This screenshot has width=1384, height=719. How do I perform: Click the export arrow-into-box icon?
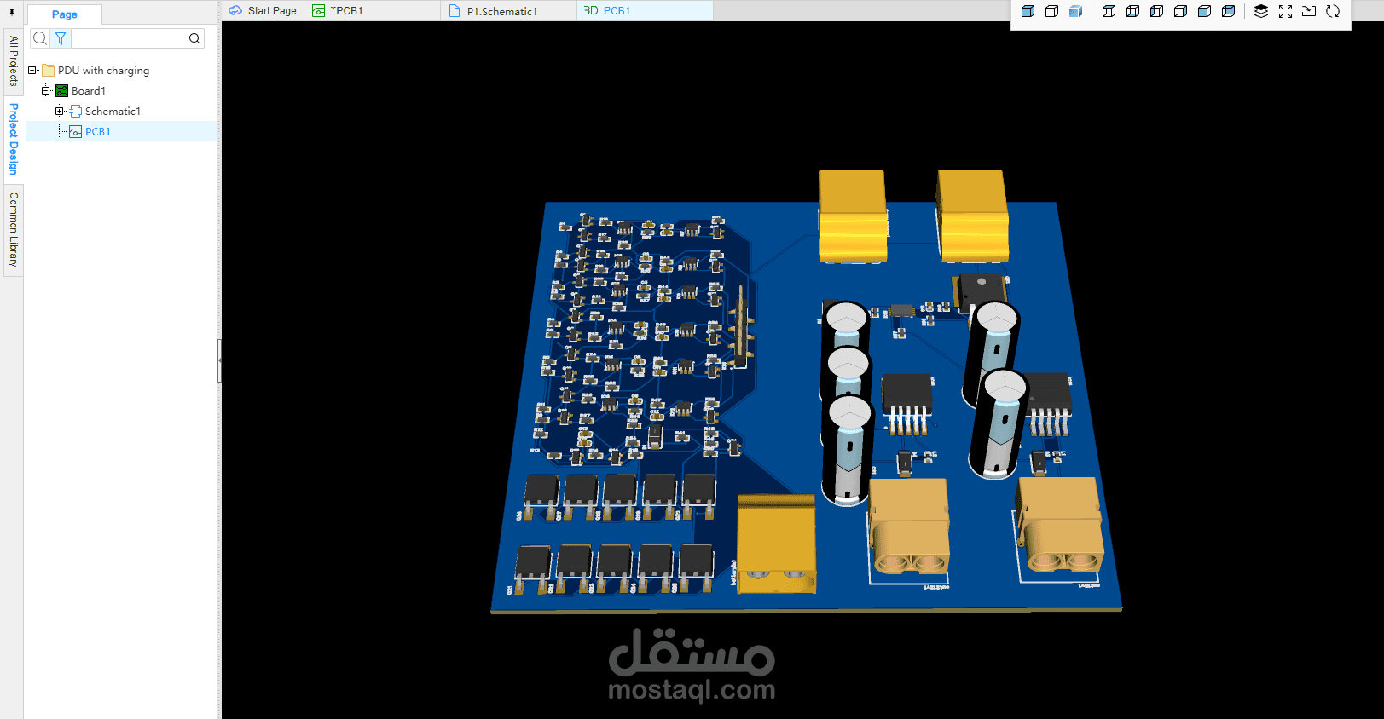click(1309, 11)
